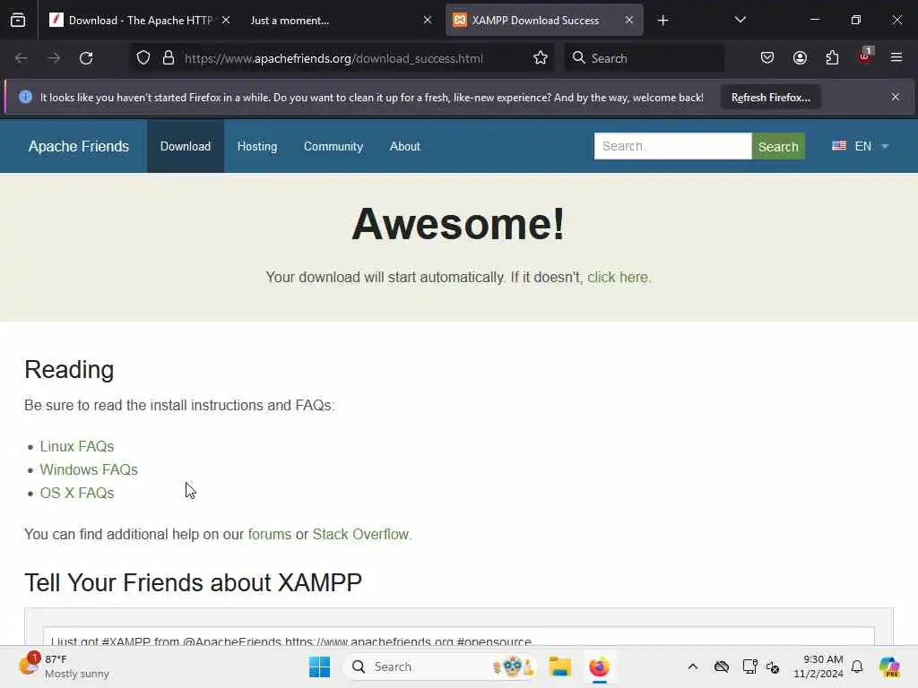Visit the forums link
Viewport: 918px width, 688px height.
click(269, 534)
